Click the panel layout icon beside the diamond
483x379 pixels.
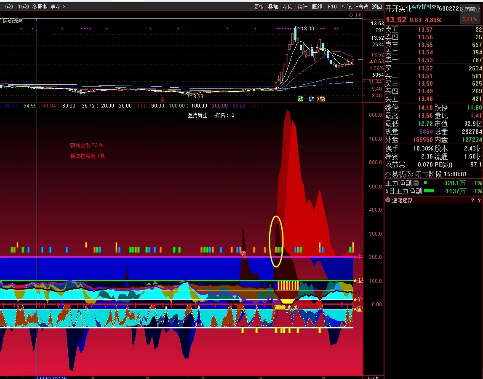click(x=359, y=15)
